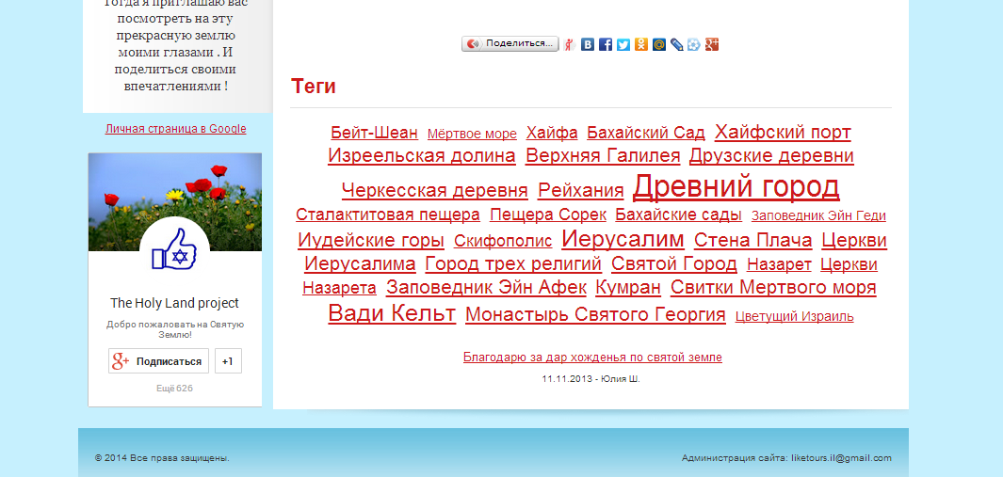This screenshot has width=1003, height=477.
Task: Click Добро пожаловать на Святую Землю tagline
Action: pyautogui.click(x=174, y=329)
